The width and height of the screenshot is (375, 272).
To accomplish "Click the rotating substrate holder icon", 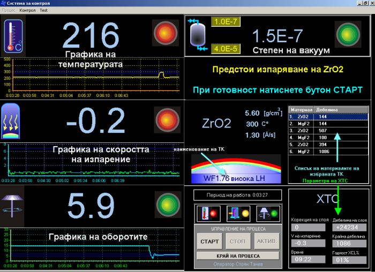I will [12, 206].
